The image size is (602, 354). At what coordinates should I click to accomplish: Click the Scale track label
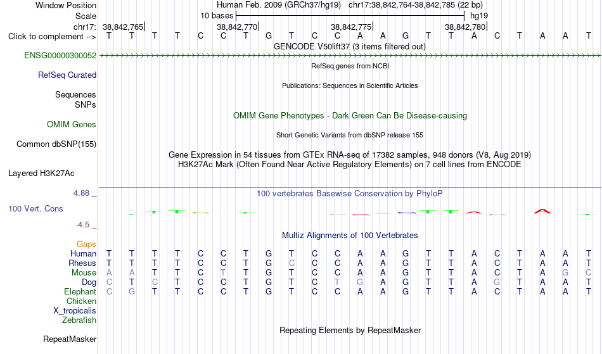coord(86,16)
